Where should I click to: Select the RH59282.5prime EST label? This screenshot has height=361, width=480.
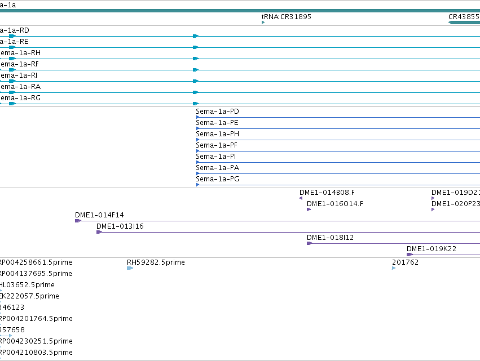[156, 262]
